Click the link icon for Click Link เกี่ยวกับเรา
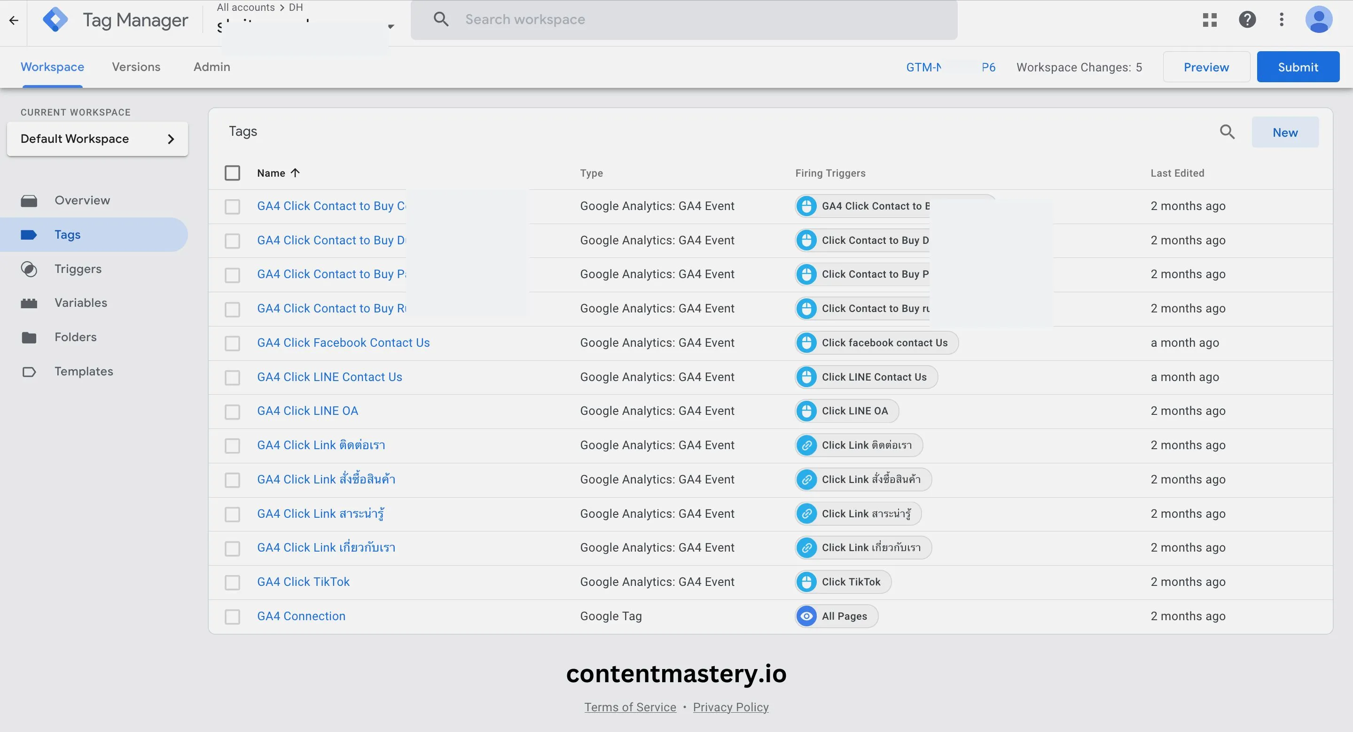The image size is (1353, 732). [806, 548]
